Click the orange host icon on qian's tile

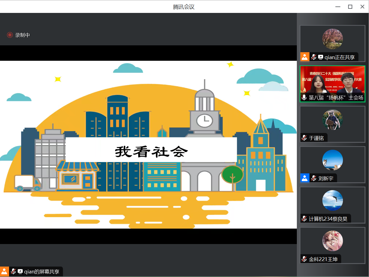[x=305, y=57]
